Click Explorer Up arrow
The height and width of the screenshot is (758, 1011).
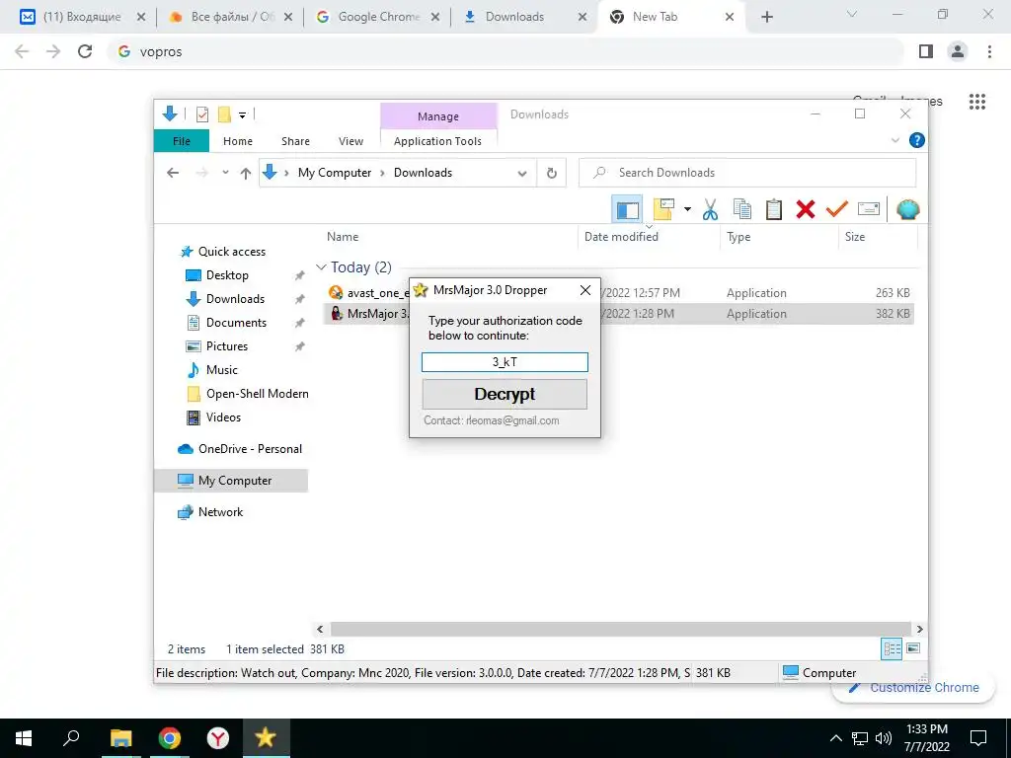tap(245, 173)
